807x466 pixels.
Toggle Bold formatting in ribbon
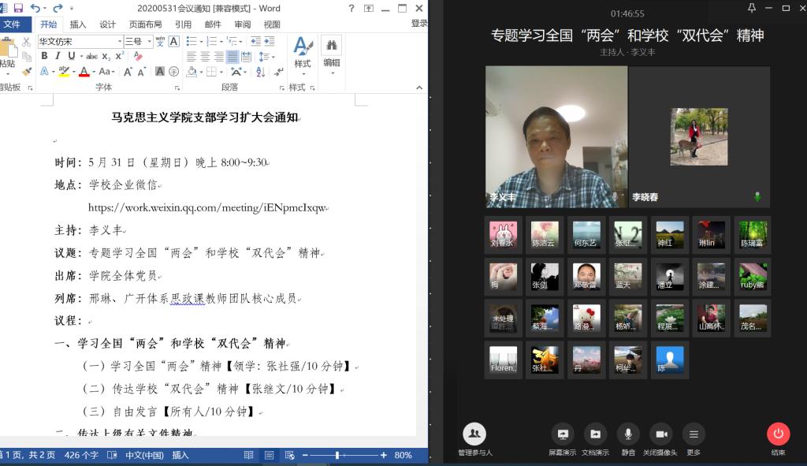(x=44, y=56)
